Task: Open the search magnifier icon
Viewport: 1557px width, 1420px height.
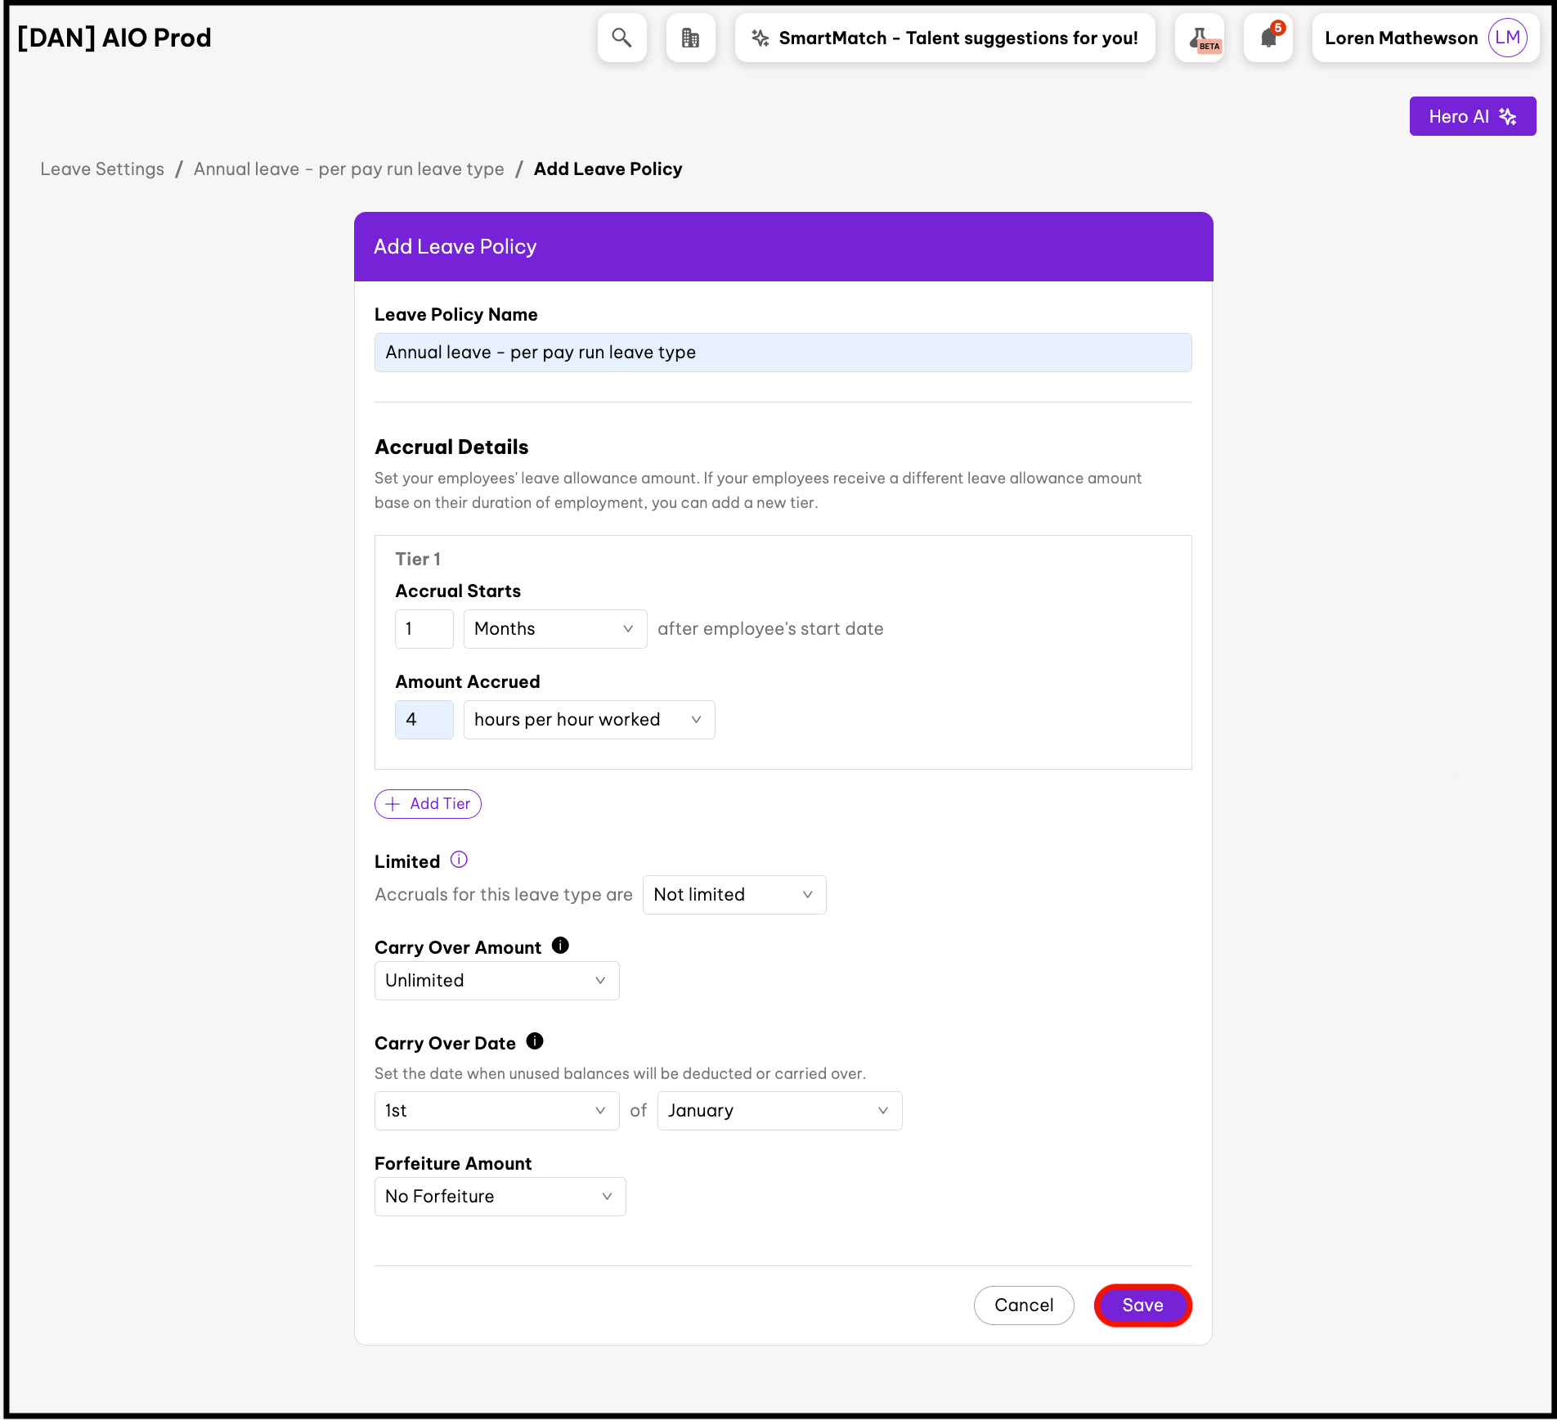Action: [621, 38]
